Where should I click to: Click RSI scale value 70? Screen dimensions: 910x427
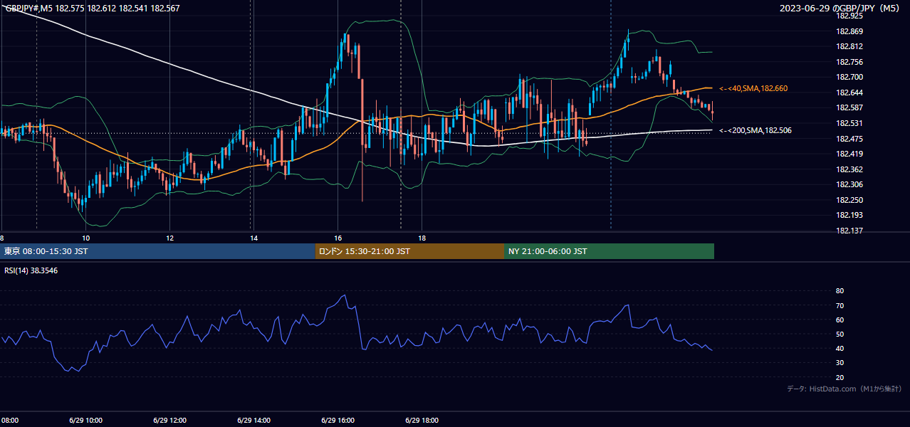click(840, 305)
